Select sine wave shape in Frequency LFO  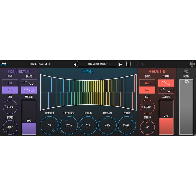pyautogui.click(x=29, y=83)
